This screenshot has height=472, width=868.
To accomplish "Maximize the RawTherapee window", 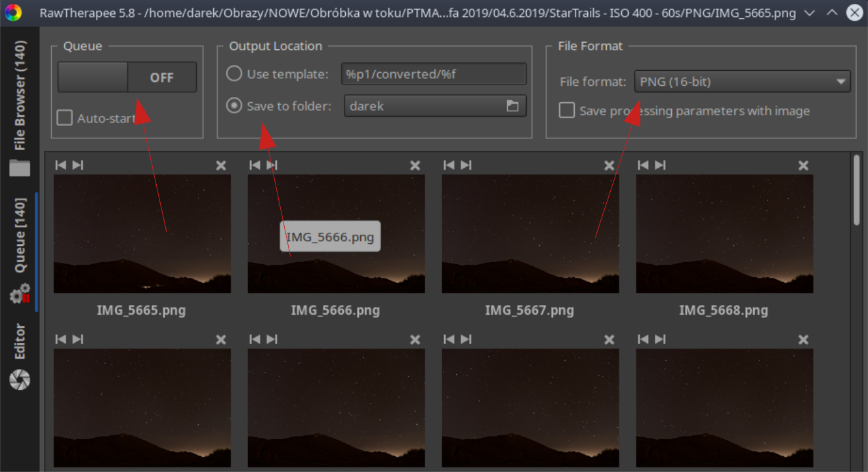I will point(832,12).
